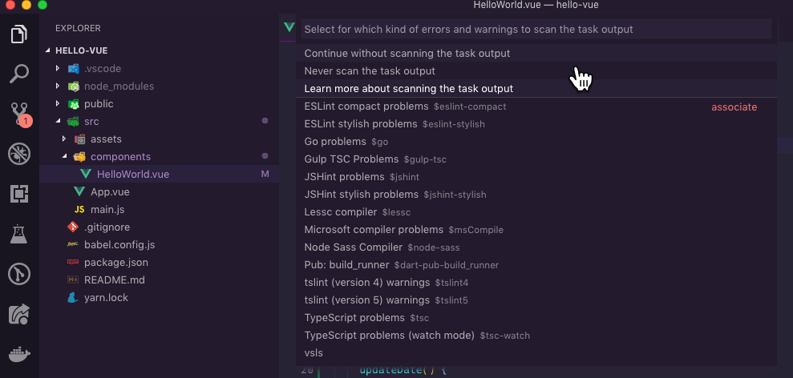The image size is (793, 378).
Task: Open the Extensions view in activity bar
Action: [x=19, y=193]
